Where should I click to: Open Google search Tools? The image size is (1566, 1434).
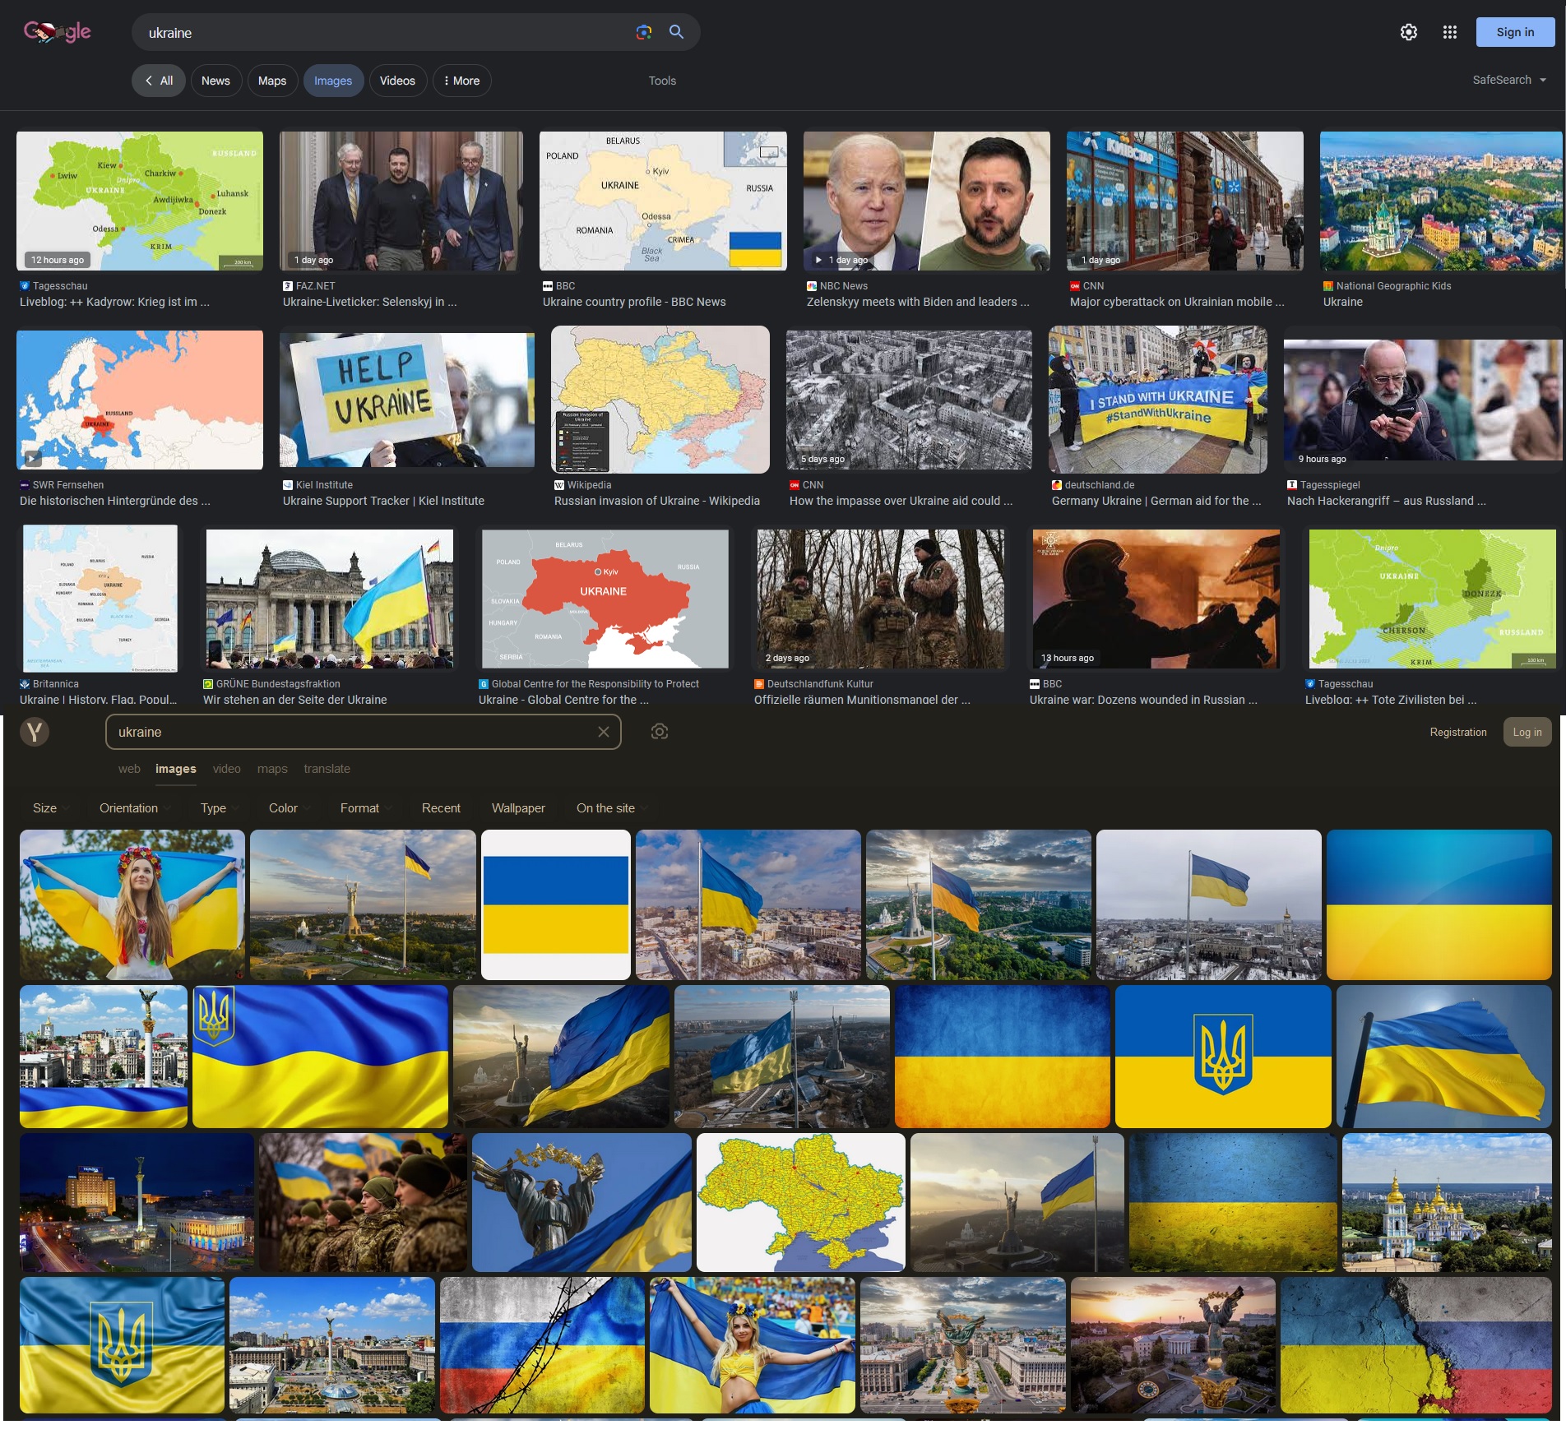662,81
